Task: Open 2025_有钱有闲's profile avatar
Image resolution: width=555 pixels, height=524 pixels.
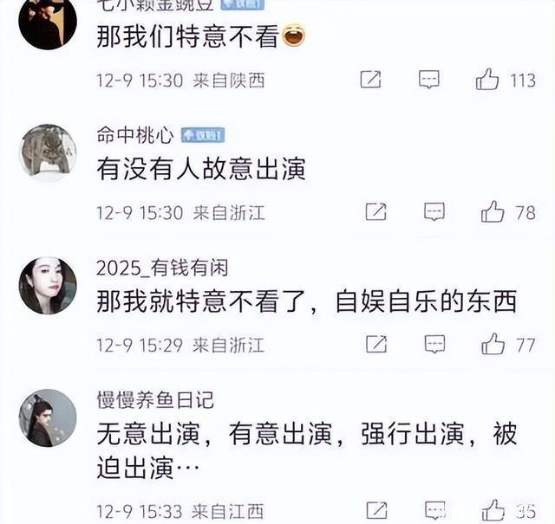Action: pyautogui.click(x=48, y=286)
